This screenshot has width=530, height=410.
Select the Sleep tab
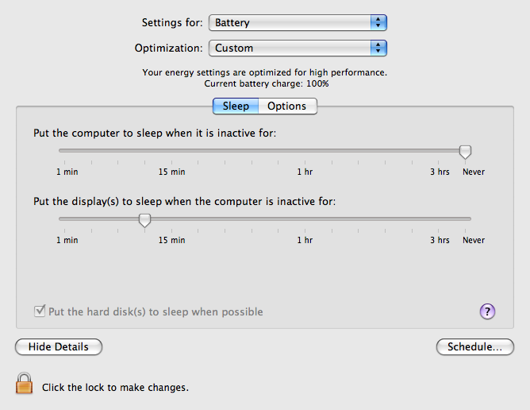pos(236,106)
